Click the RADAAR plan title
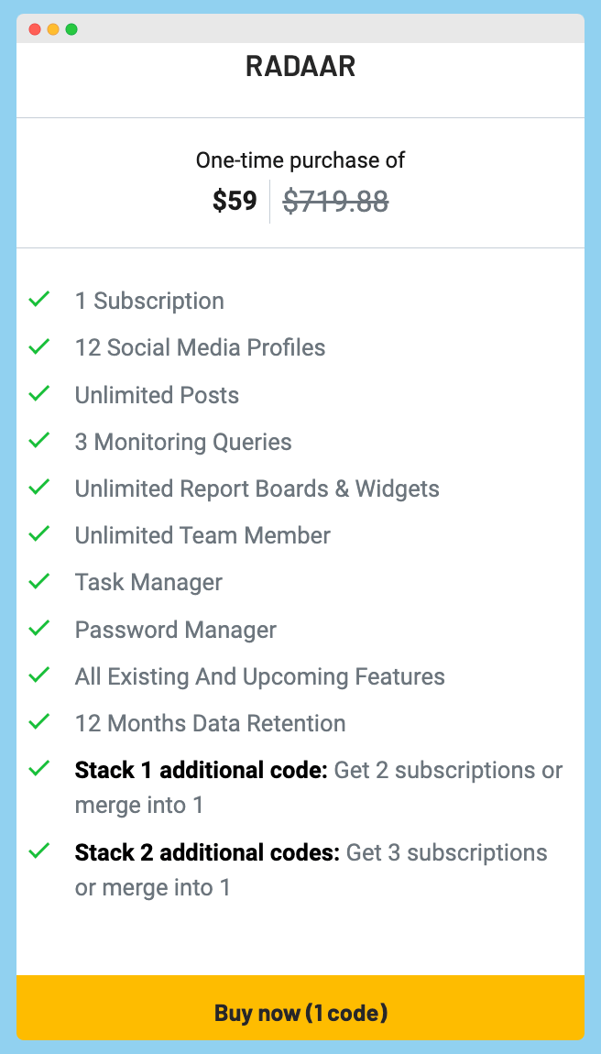The height and width of the screenshot is (1054, 601). (x=300, y=67)
